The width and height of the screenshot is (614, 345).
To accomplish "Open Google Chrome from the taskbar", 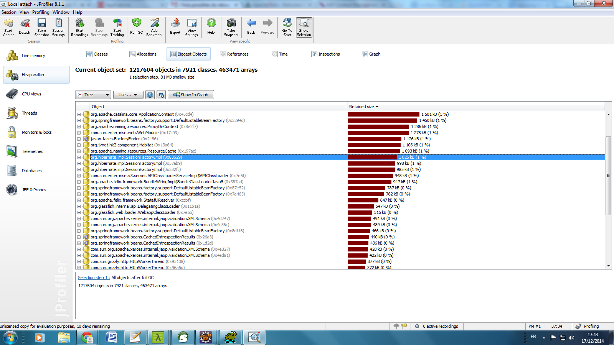I will click(x=87, y=337).
